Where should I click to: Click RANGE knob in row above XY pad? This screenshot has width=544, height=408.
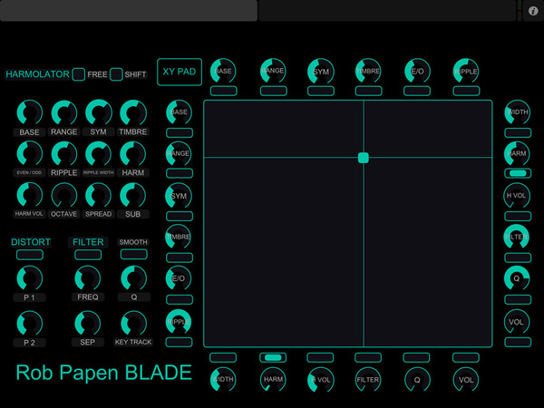tap(273, 71)
